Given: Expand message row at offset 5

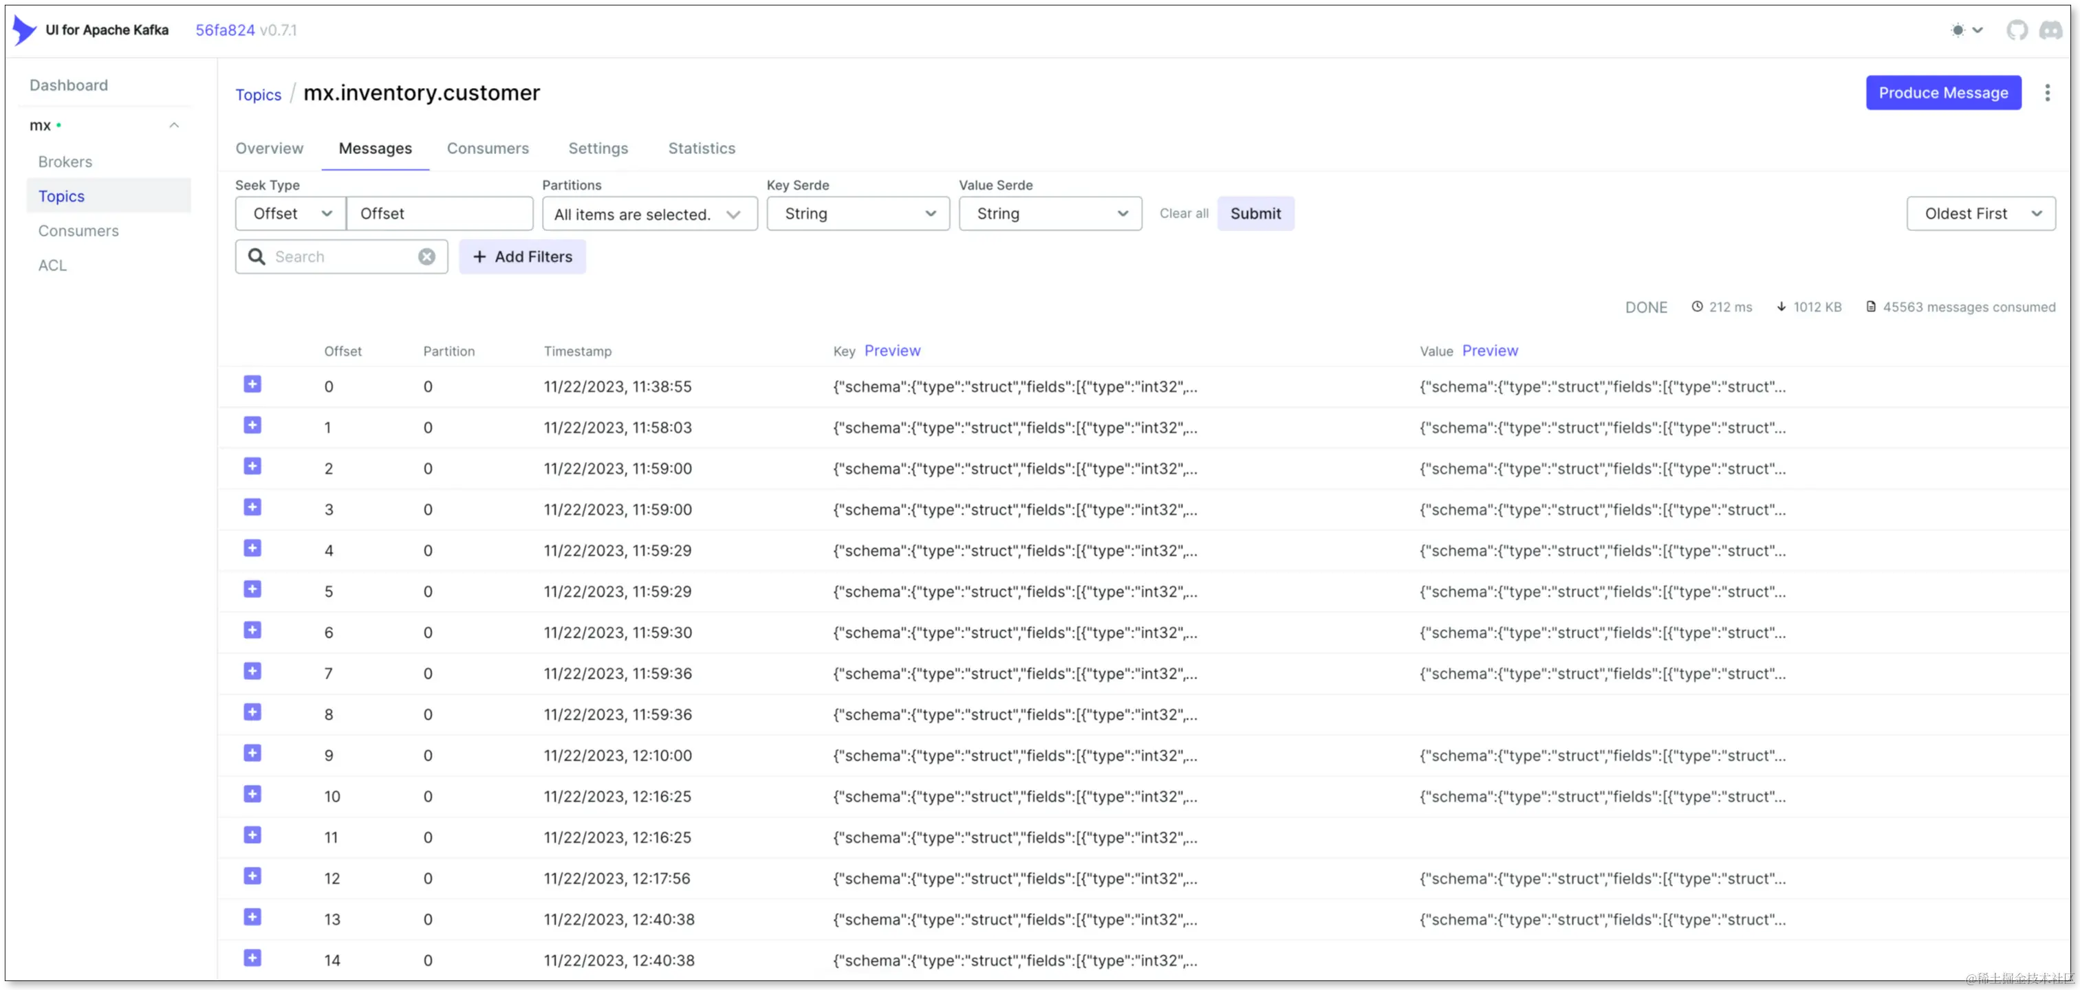Looking at the screenshot, I should 252,589.
